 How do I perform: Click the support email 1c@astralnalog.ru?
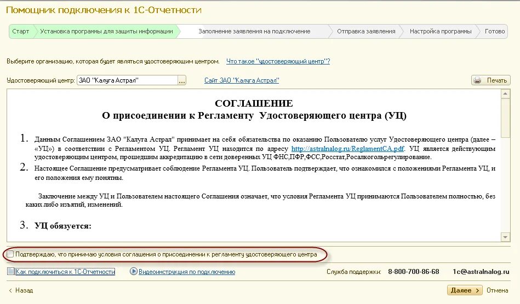point(481,272)
